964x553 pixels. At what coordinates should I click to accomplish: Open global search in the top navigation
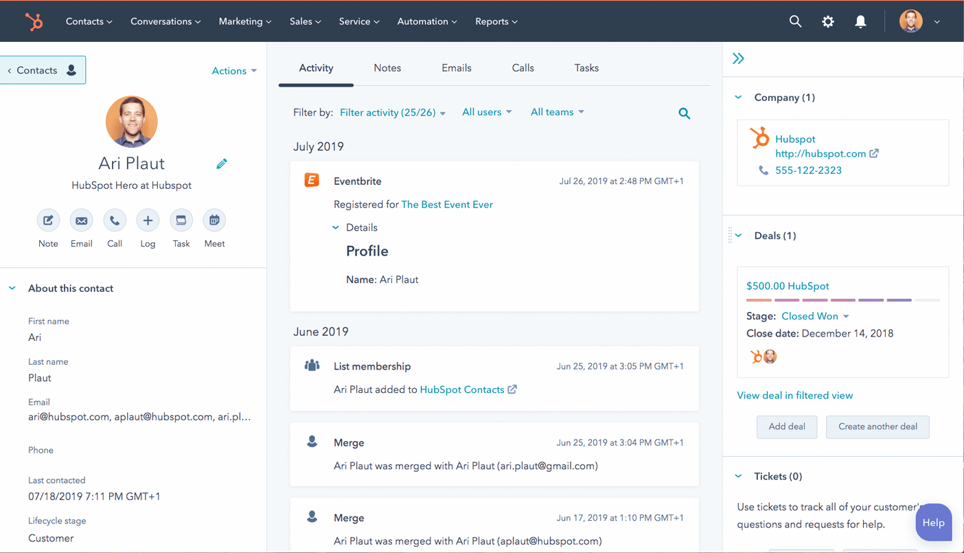click(795, 21)
